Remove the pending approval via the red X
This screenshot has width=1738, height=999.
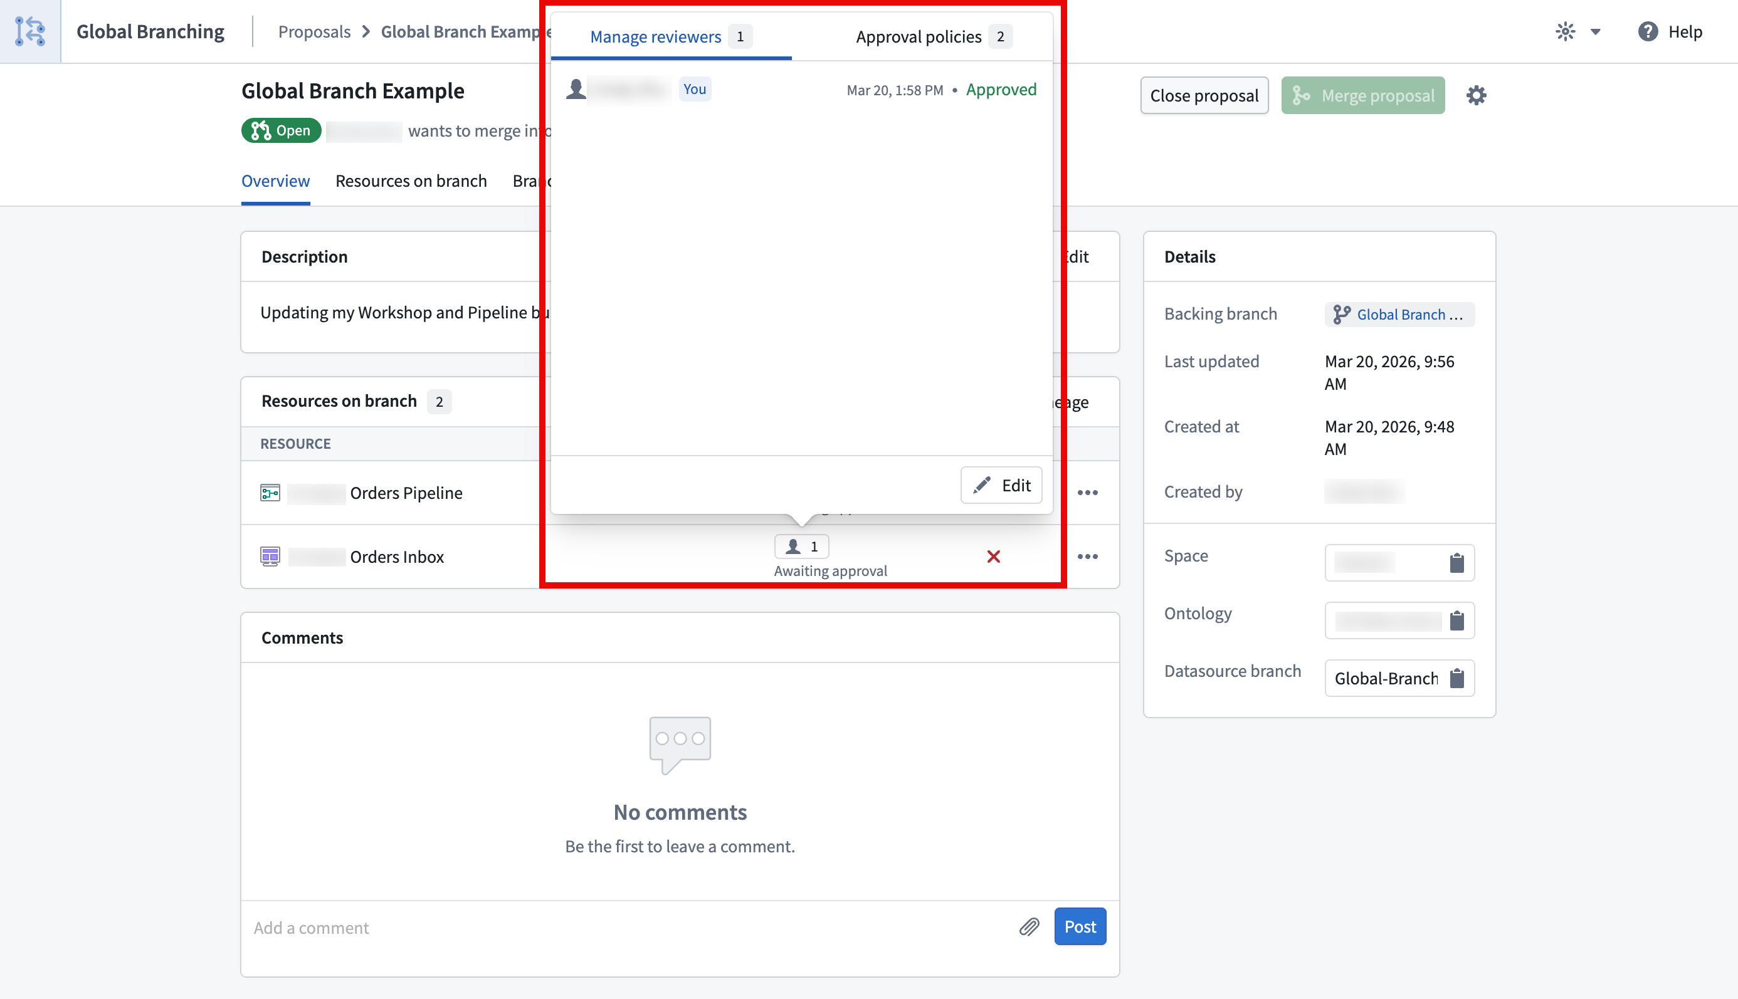pos(994,557)
